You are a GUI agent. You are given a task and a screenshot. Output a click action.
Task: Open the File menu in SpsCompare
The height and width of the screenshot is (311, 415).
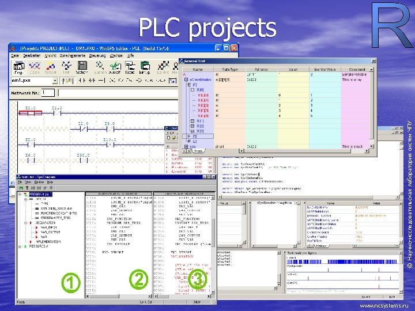coord(20,182)
